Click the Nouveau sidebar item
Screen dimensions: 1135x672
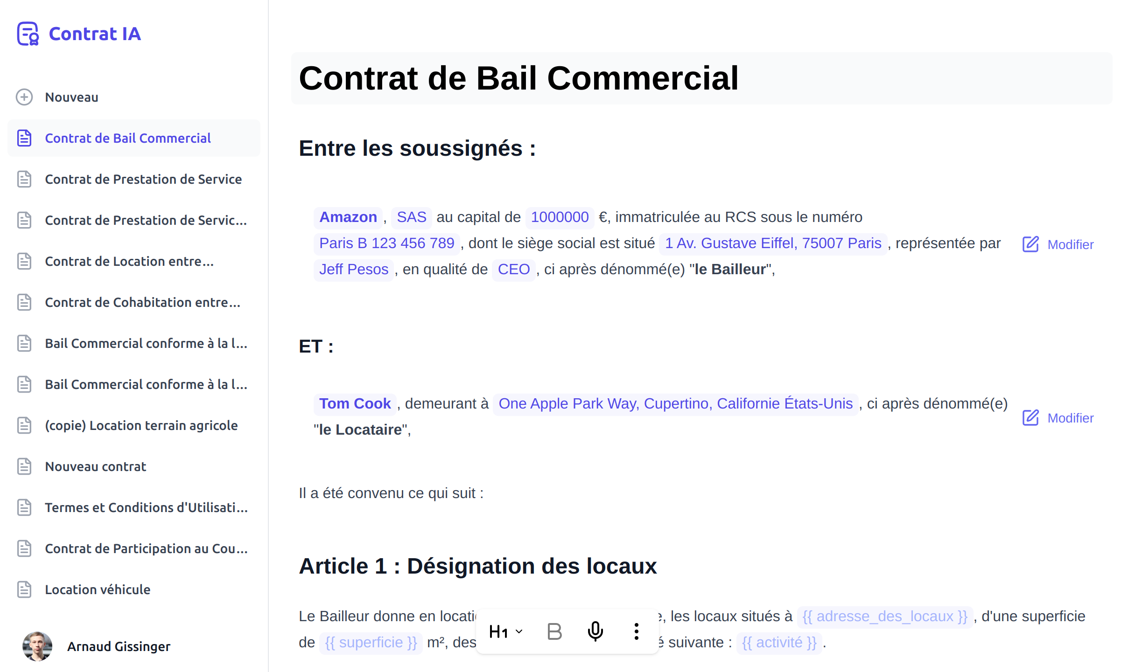[x=72, y=97]
